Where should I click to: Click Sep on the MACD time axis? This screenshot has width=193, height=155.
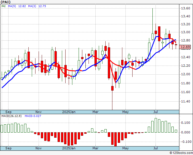[x=8, y=148]
